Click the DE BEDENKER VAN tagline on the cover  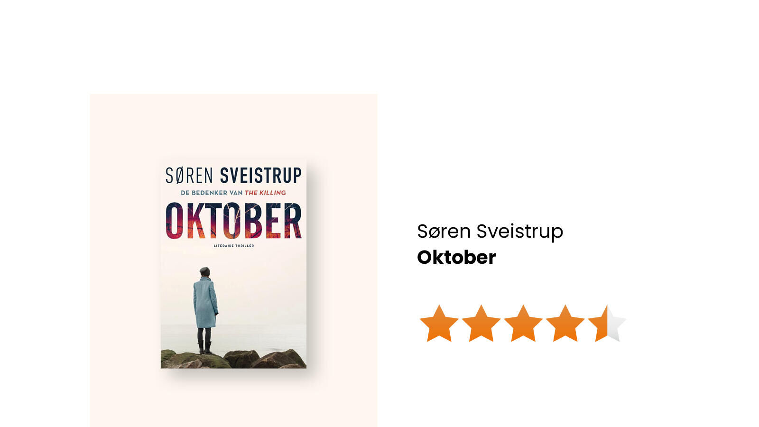212,193
